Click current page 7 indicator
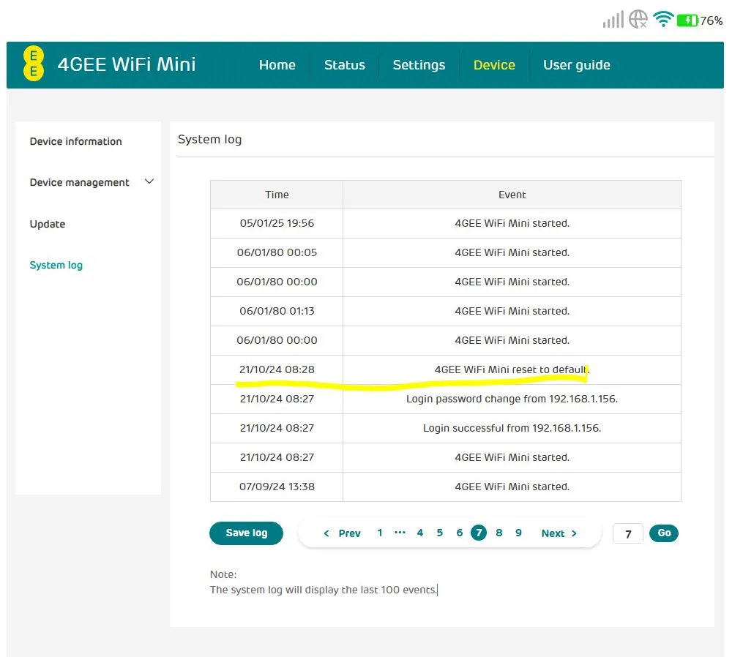 click(x=479, y=533)
